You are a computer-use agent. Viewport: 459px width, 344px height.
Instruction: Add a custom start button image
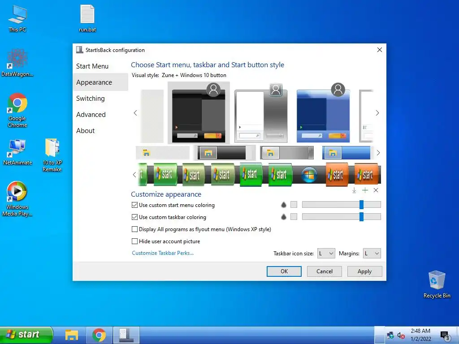point(365,190)
